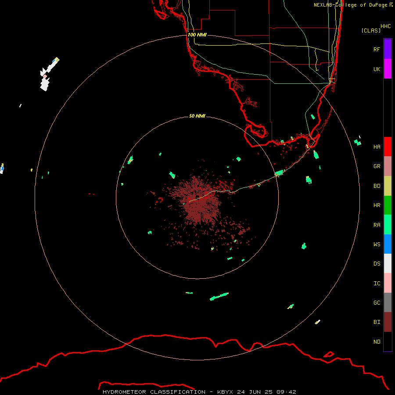The image size is (395, 395).
Task: Click the HR legend label
Action: point(377,205)
